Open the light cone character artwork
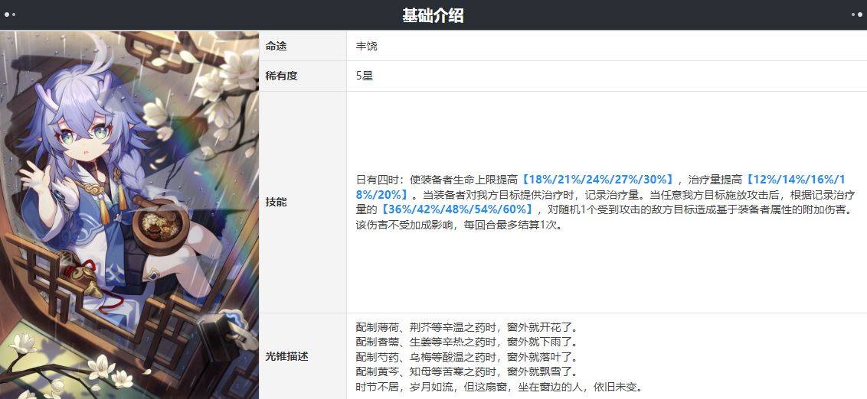The height and width of the screenshot is (399, 867). (129, 215)
